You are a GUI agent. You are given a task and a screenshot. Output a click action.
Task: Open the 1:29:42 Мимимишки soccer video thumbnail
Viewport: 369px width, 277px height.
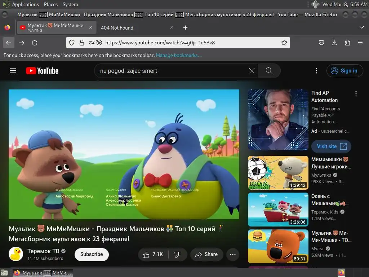[x=278, y=173]
